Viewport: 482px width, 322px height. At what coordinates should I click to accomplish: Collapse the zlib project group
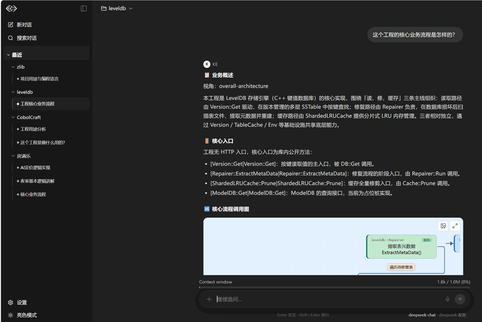[13, 67]
